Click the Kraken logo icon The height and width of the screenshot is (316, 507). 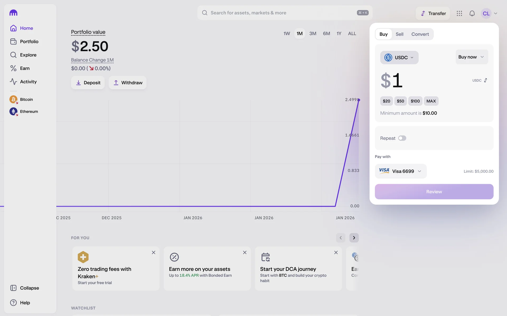point(13,13)
